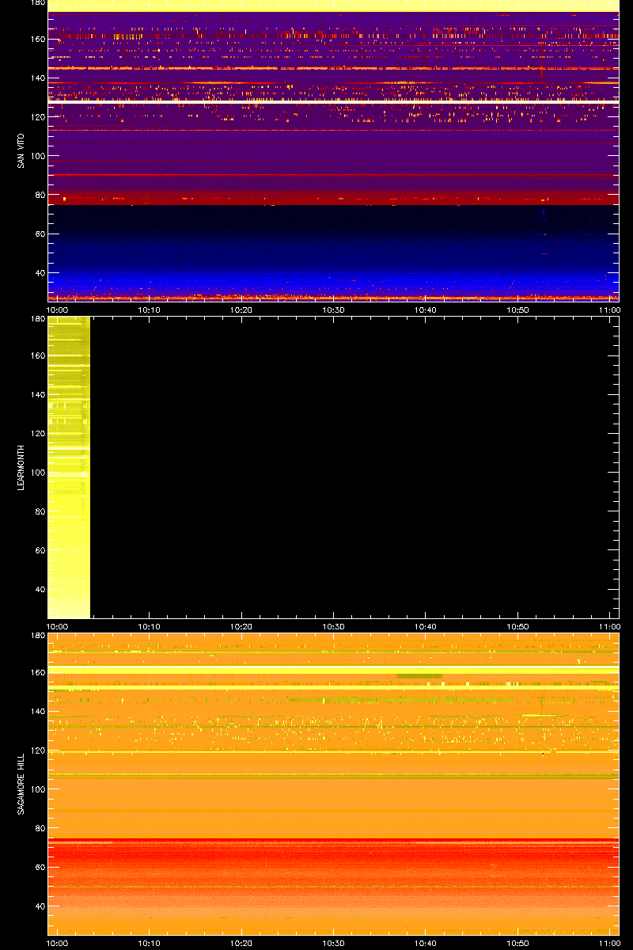Click the SAGAMORE HILL axis label
Viewport: 633px width, 950px height.
(x=20, y=784)
